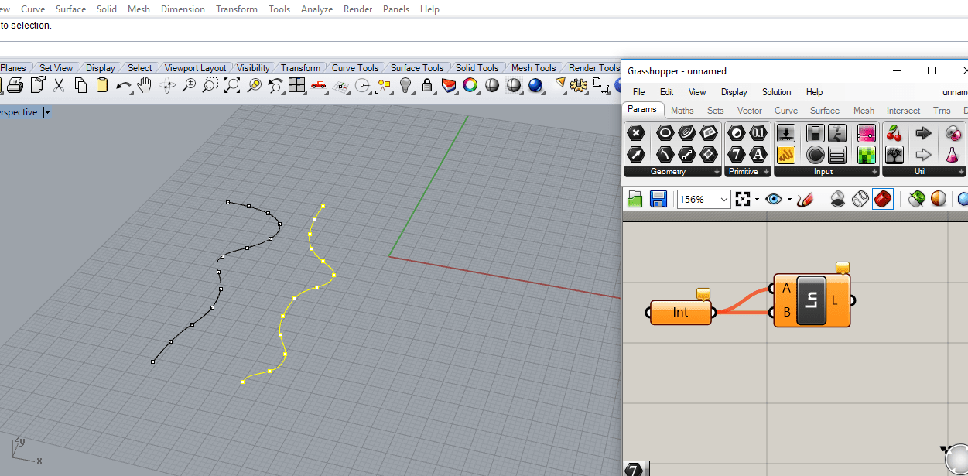The image size is (968, 476).
Task: Open the Analyze menu in Rhino
Action: (316, 9)
